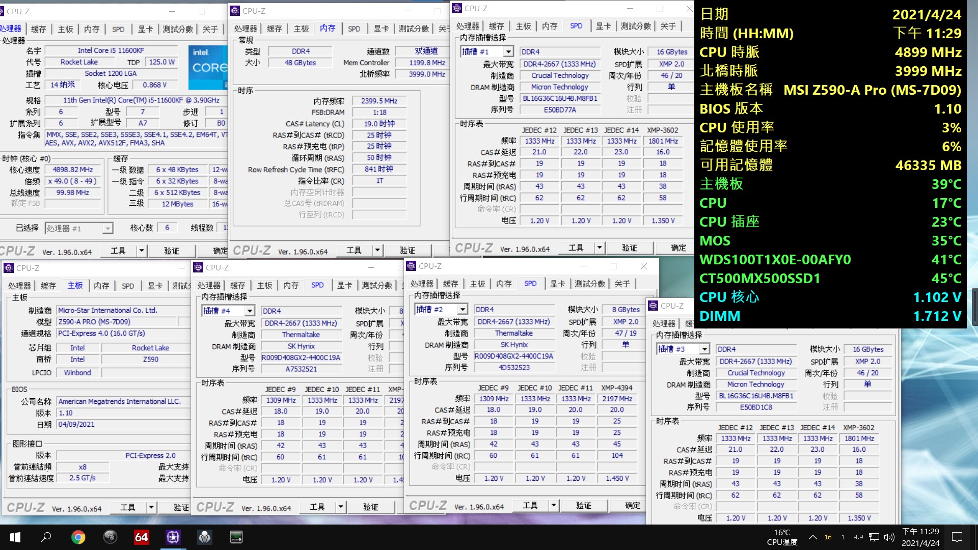Image resolution: width=978 pixels, height=550 pixels.
Task: Click the 2399.5 MHz memory frequency field
Action: pos(379,101)
